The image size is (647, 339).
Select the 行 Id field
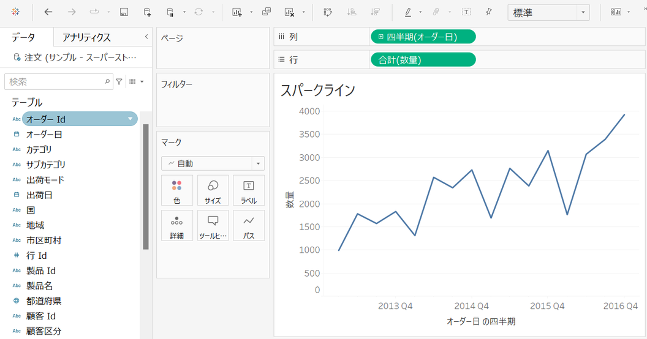36,255
